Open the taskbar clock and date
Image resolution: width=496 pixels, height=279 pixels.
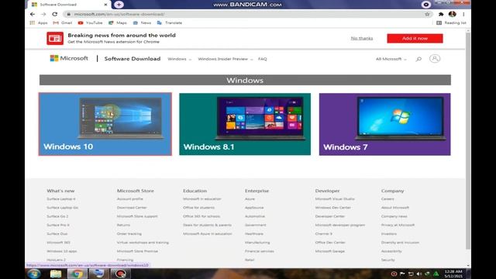click(453, 274)
